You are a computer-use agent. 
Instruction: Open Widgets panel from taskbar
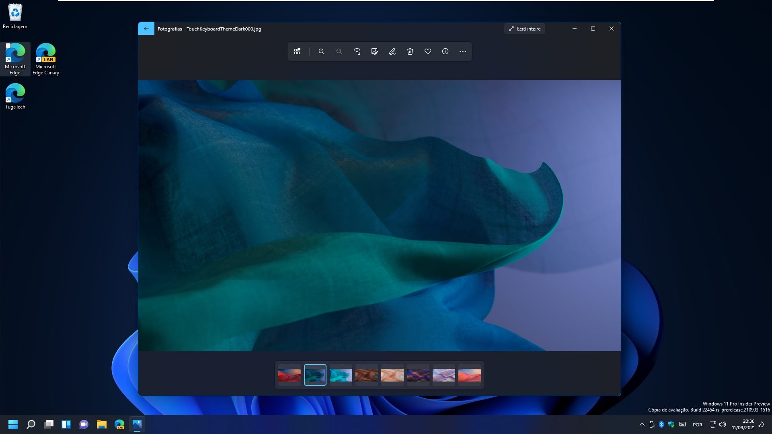[x=66, y=424]
